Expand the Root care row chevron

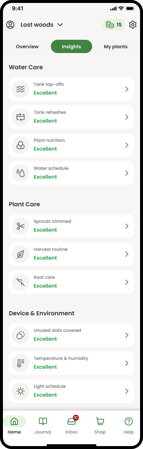pos(126,282)
